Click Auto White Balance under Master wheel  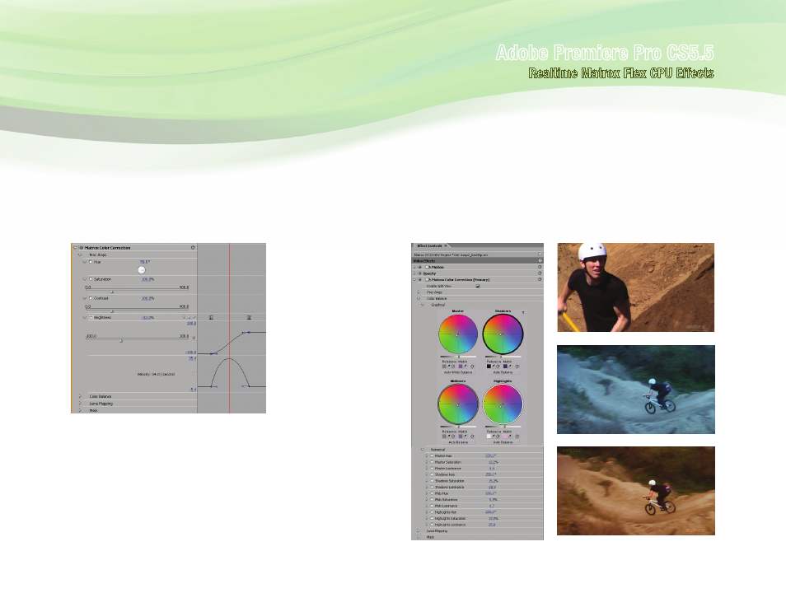pos(458,372)
